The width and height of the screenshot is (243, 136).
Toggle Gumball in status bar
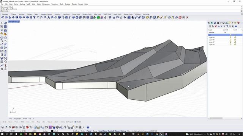[111, 131]
